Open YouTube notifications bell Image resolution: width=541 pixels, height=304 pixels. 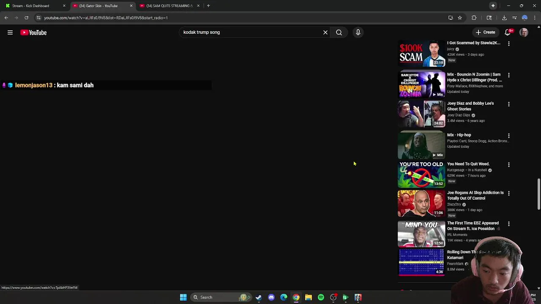click(x=508, y=32)
